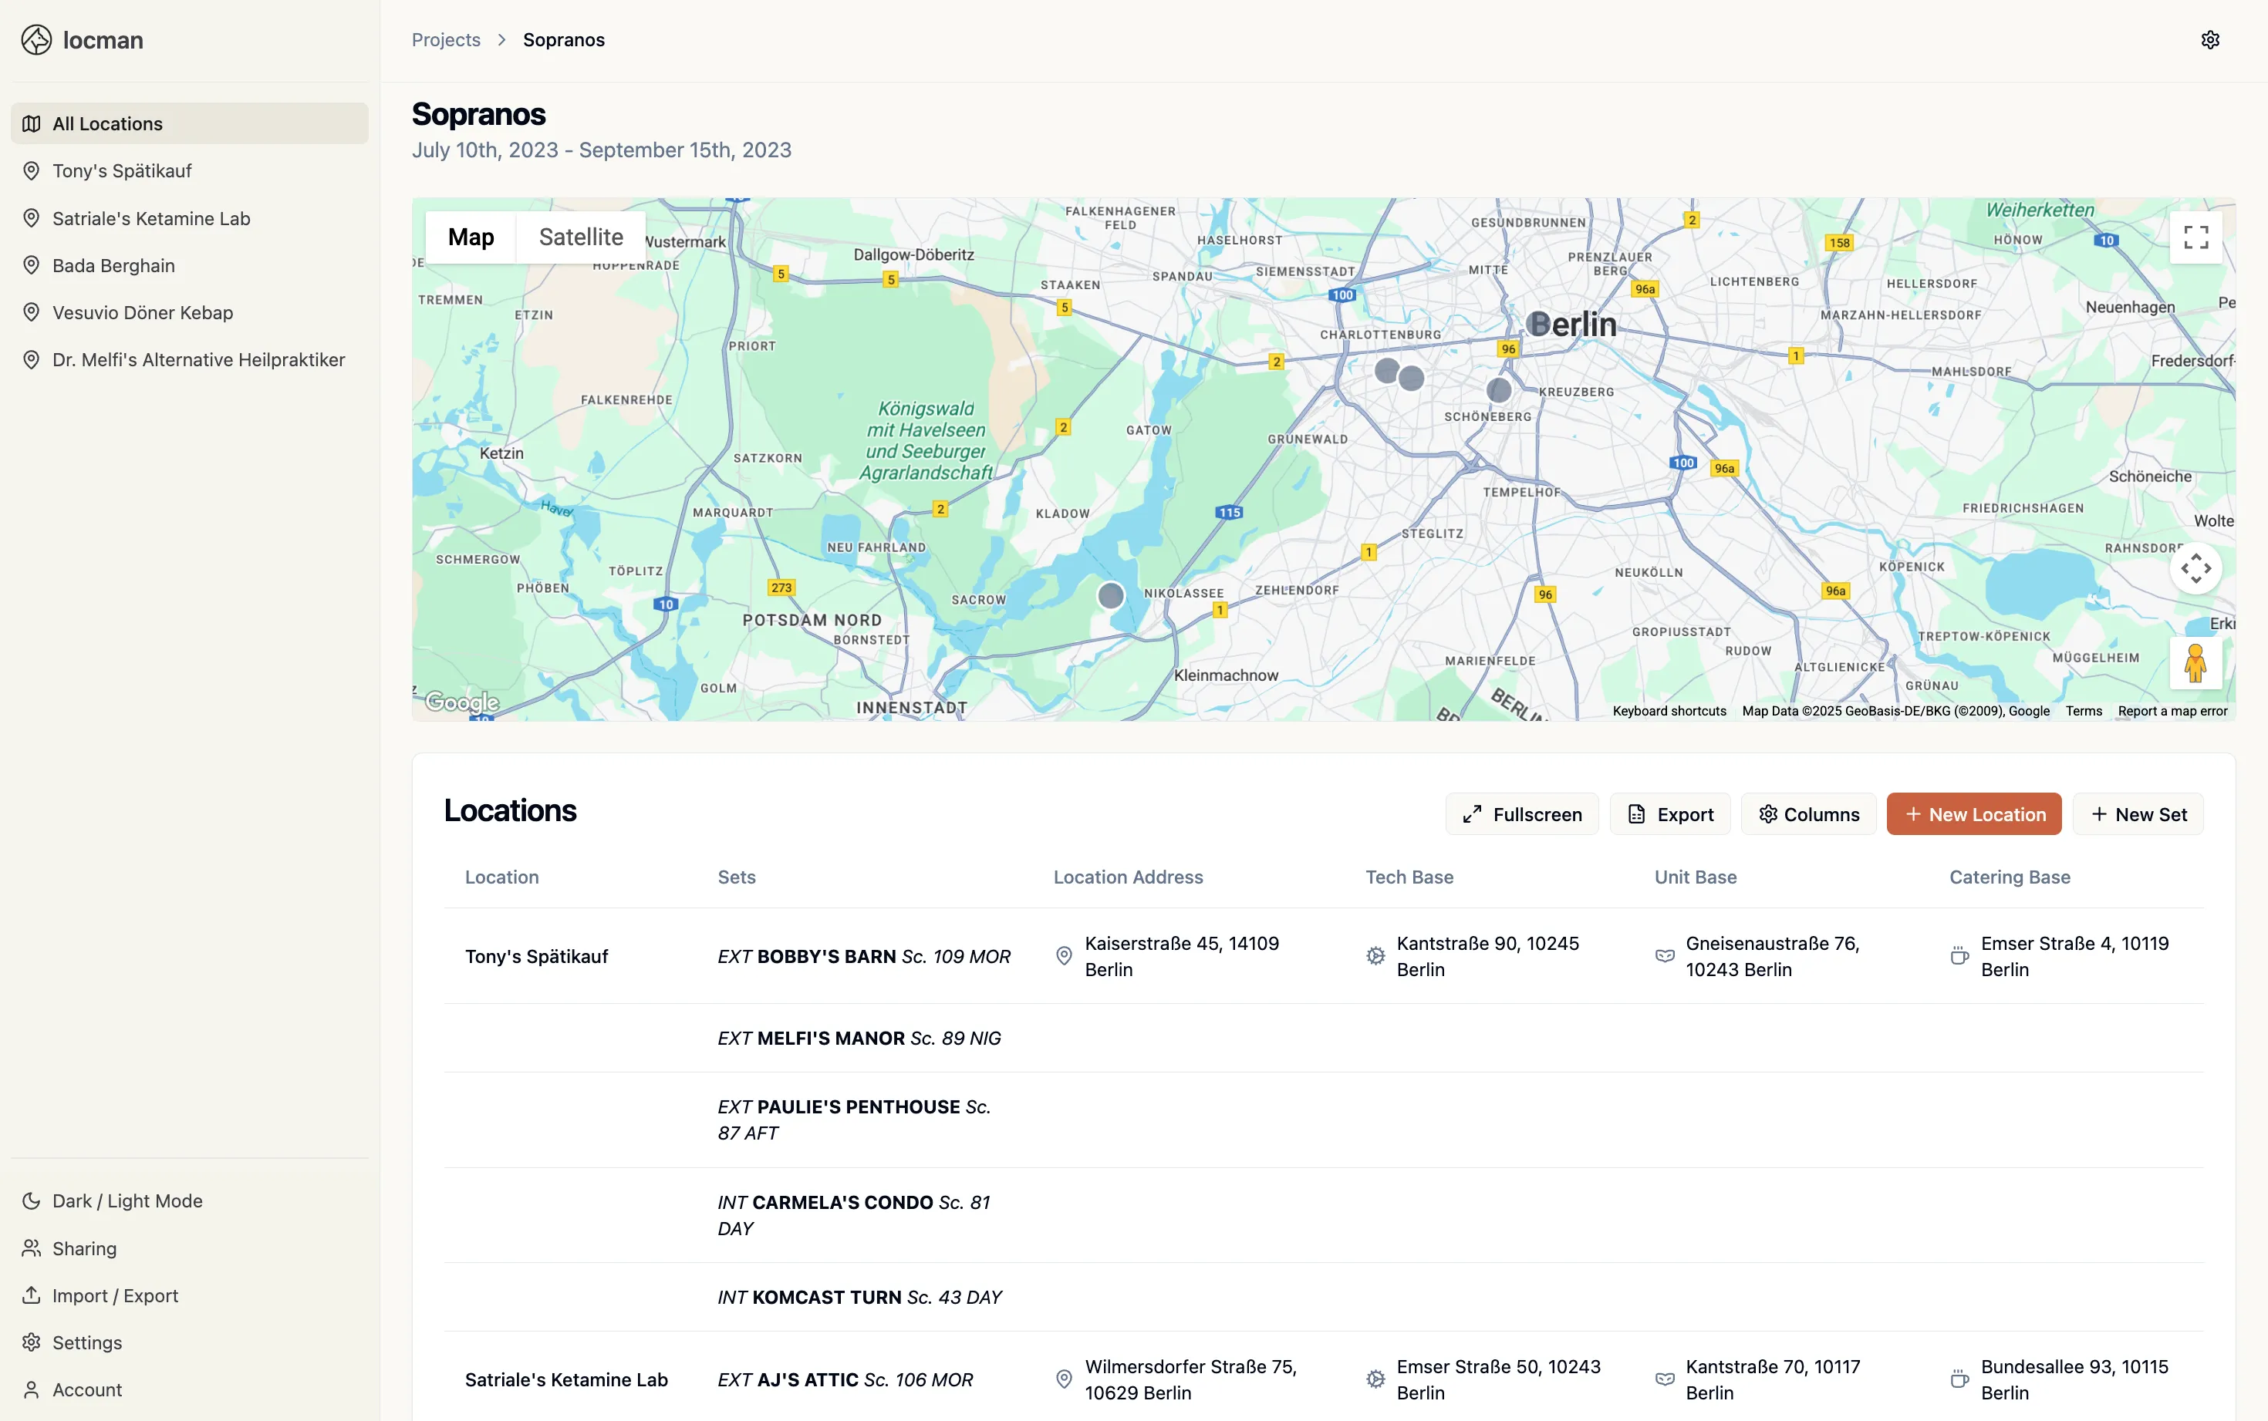Open the Columns configuration dropdown
This screenshot has height=1421, width=2268.
[1807, 814]
